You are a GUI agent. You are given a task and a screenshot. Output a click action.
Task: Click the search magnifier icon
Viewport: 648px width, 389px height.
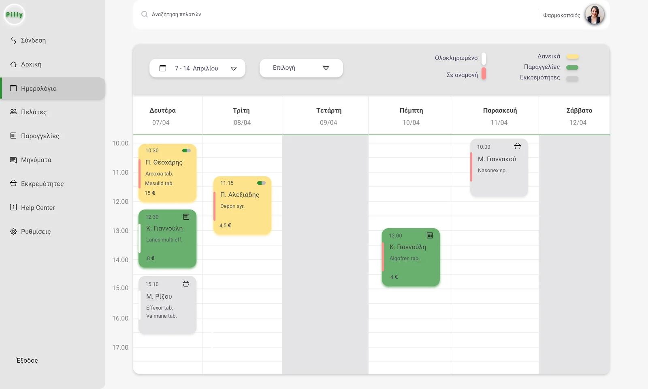(x=145, y=14)
